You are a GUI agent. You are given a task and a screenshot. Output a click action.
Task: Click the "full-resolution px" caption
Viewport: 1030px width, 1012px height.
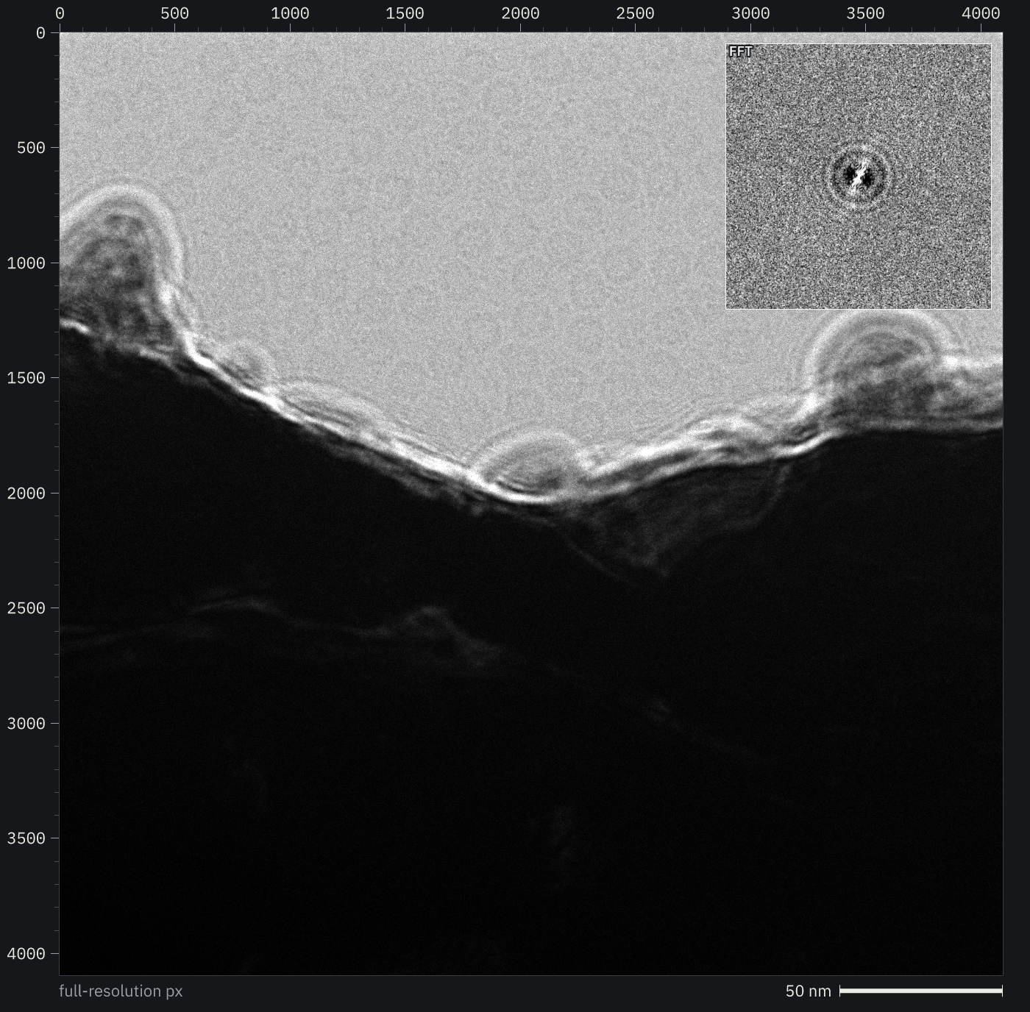click(x=121, y=991)
